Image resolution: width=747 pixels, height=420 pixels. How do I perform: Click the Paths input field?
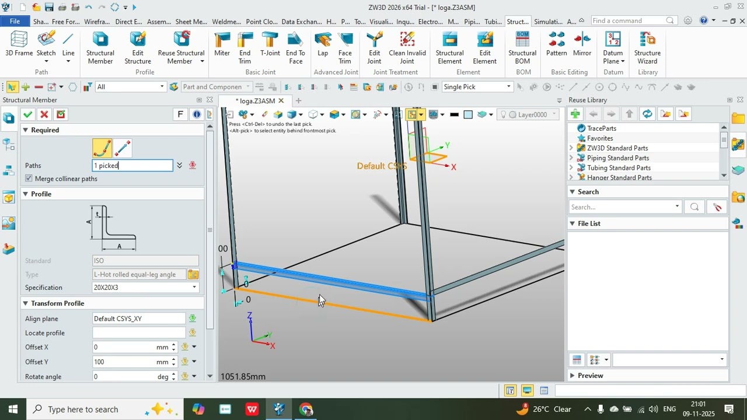pyautogui.click(x=132, y=166)
